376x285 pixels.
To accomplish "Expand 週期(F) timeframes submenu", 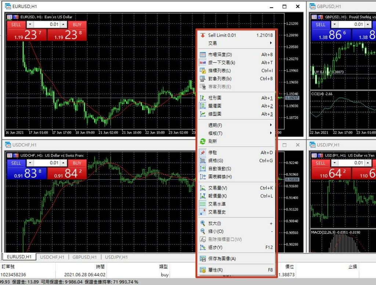I will (x=236, y=125).
